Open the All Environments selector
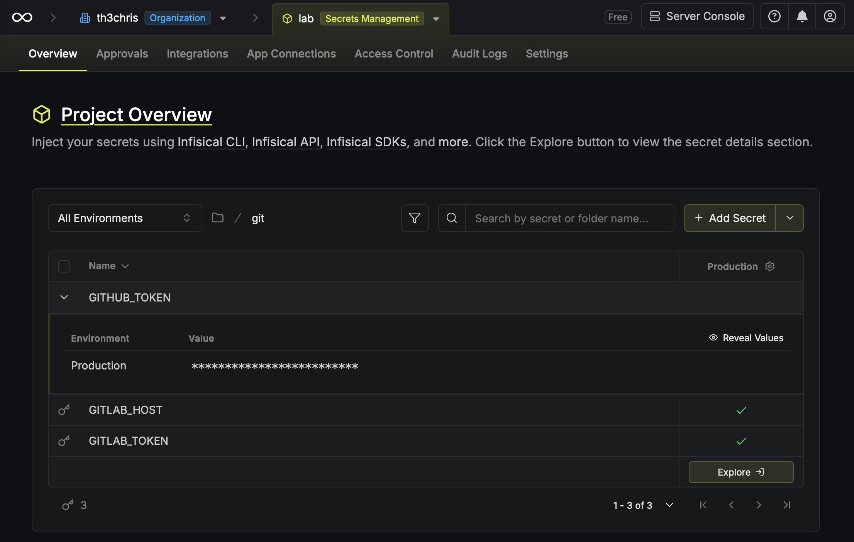The height and width of the screenshot is (542, 854). [125, 218]
